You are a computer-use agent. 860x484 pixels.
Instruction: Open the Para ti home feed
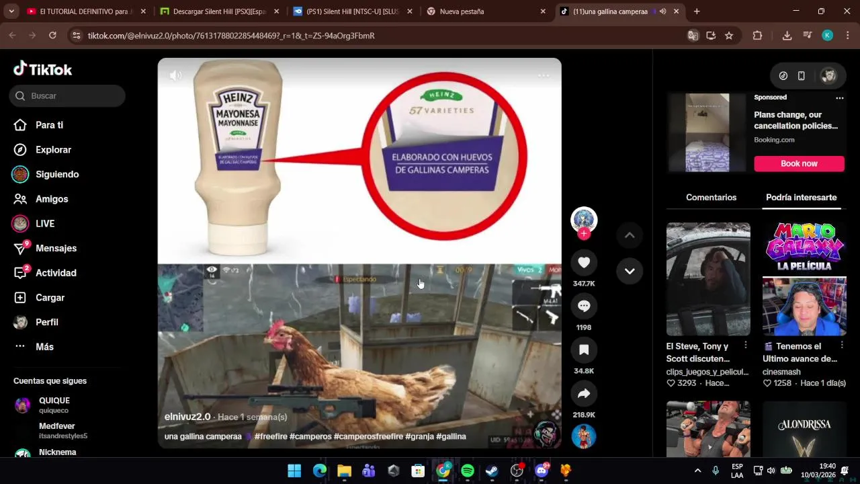[x=39, y=125]
